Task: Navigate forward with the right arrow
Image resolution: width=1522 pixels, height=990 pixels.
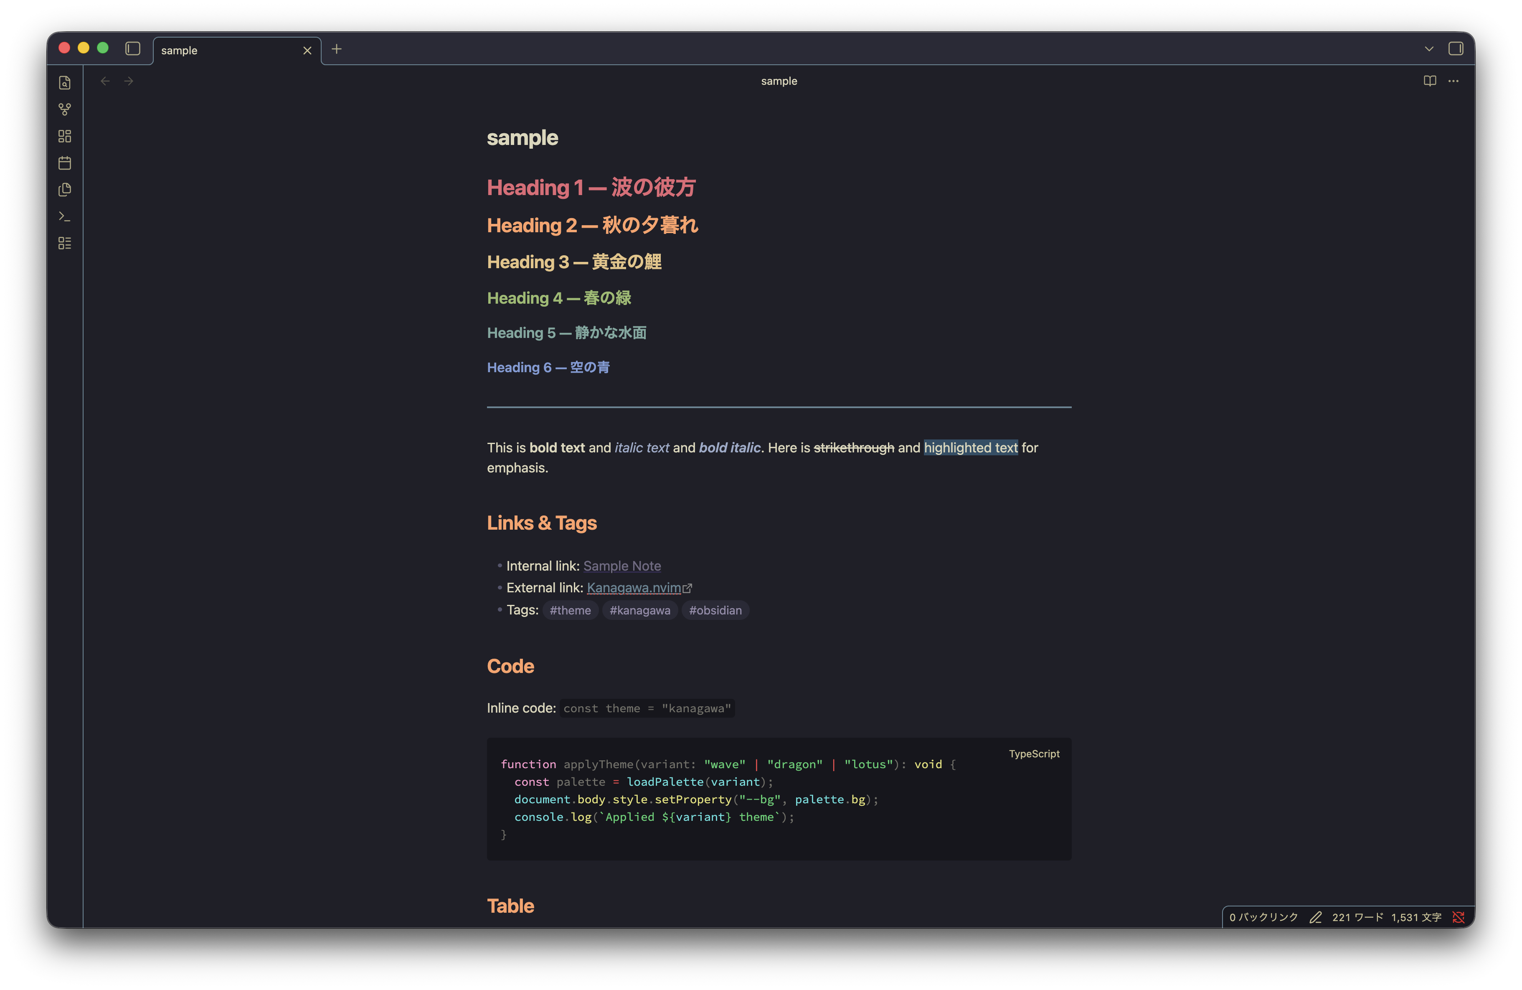Action: pyautogui.click(x=129, y=81)
